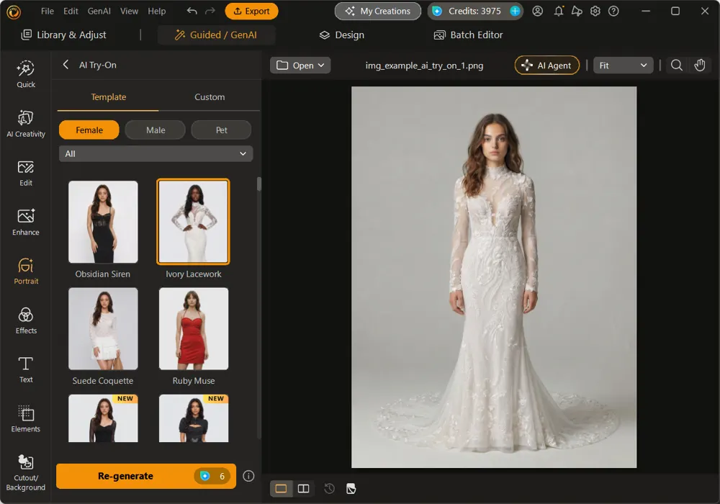Select the Ruby Muse template
720x504 pixels.
coord(193,328)
